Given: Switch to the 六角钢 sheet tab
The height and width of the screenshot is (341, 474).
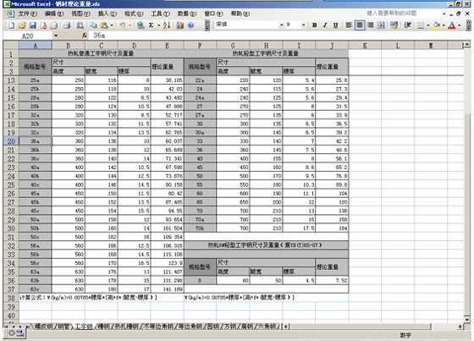Looking at the screenshot, I should pyautogui.click(x=267, y=327).
